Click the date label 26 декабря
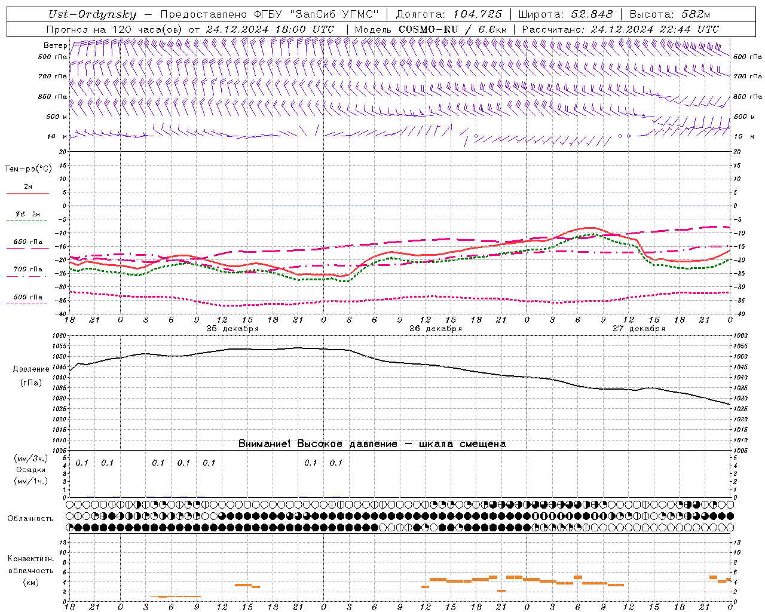Image resolution: width=765 pixels, height=612 pixels. click(x=436, y=329)
